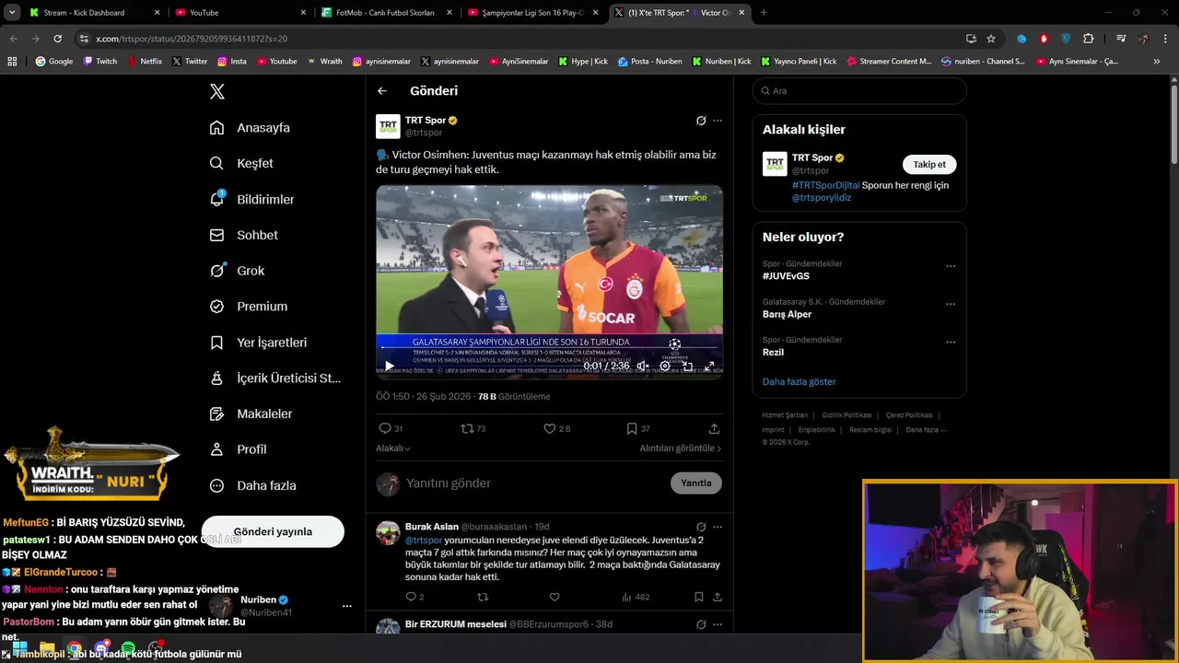Click the back arrow next to Gönderi
The width and height of the screenshot is (1179, 663).
click(x=382, y=91)
